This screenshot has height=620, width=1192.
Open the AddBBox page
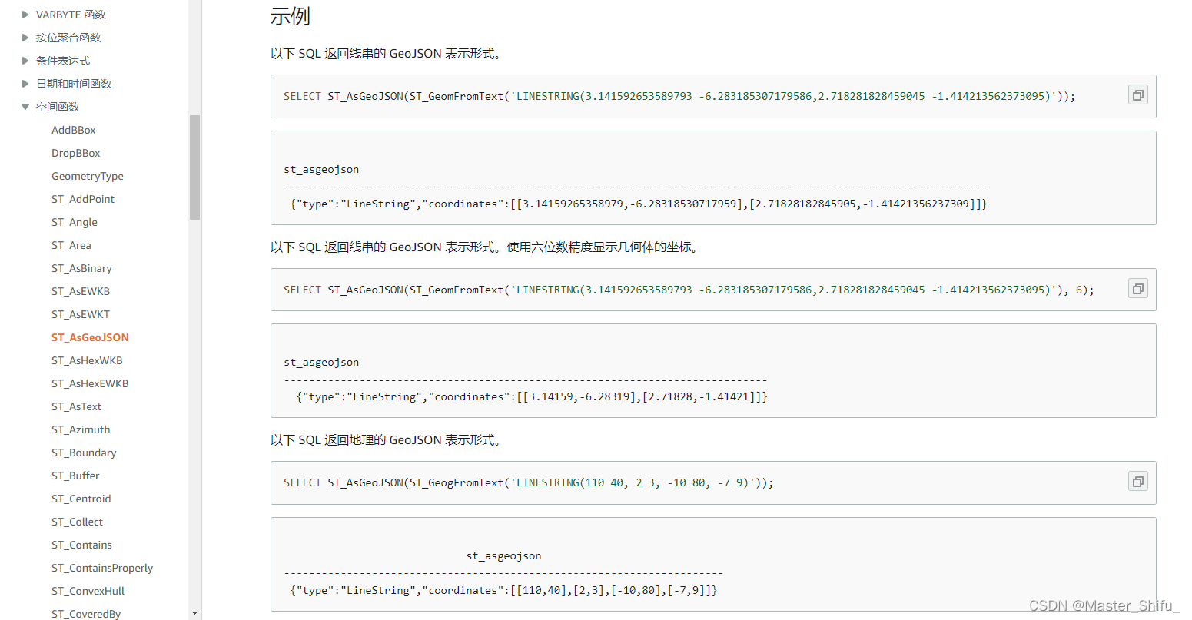(74, 130)
